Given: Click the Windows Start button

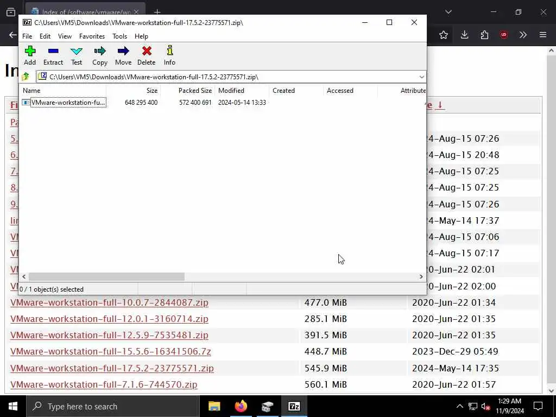Looking at the screenshot, I should point(13,406).
